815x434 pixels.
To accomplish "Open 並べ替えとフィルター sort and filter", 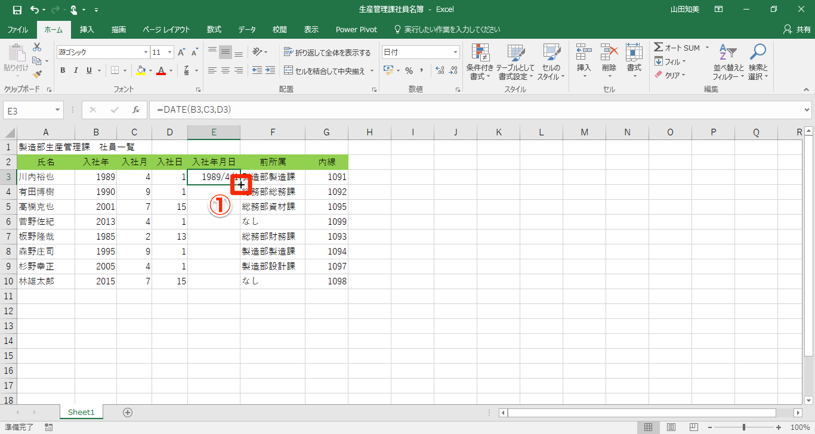I will point(728,62).
